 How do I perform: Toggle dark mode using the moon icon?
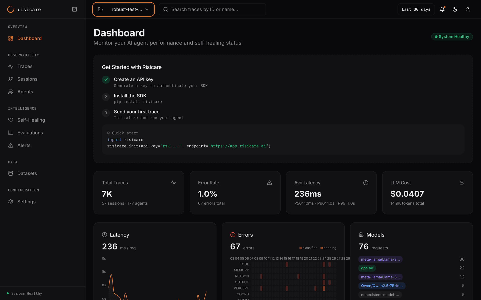pyautogui.click(x=455, y=9)
